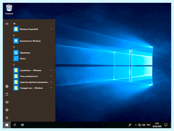This screenshot has height=131, width=174.
Task: Click the Параметры gear tile icon
Action: pyautogui.click(x=16, y=53)
